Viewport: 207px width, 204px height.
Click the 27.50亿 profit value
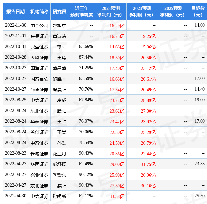point(117,186)
